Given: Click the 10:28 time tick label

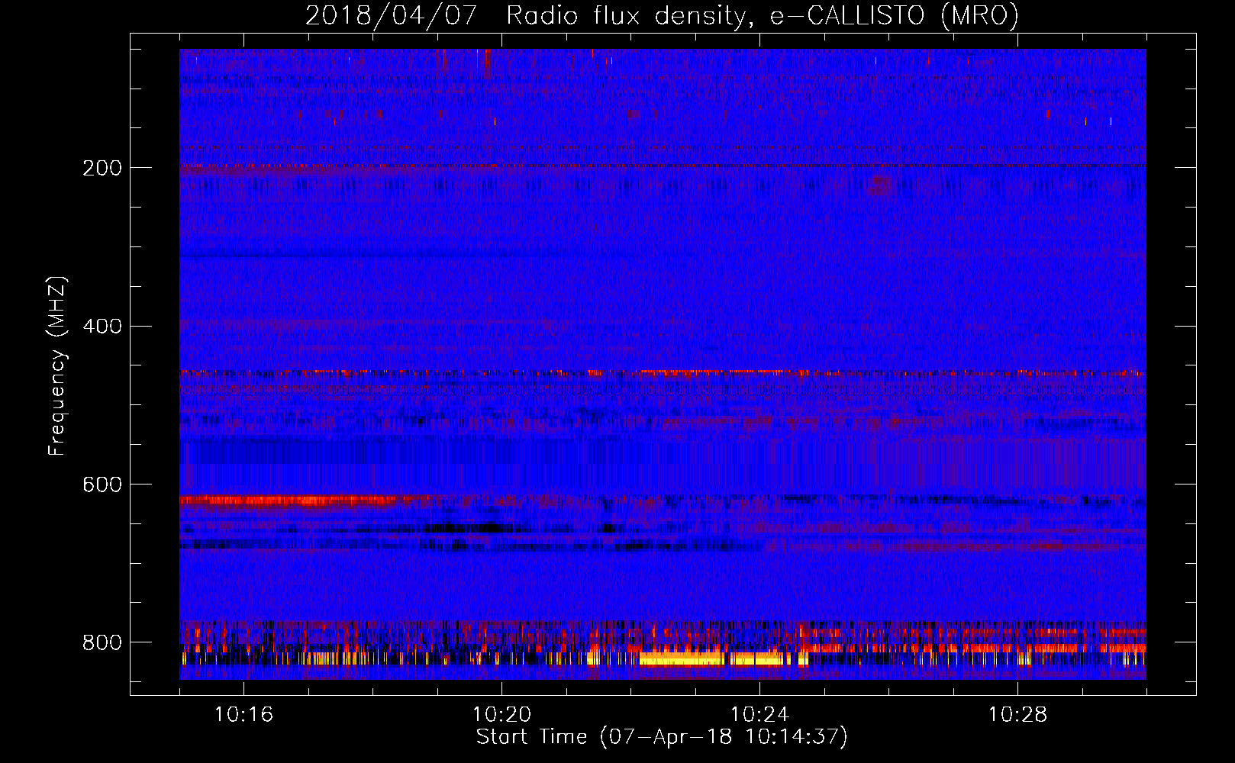Looking at the screenshot, I should coord(1017,715).
